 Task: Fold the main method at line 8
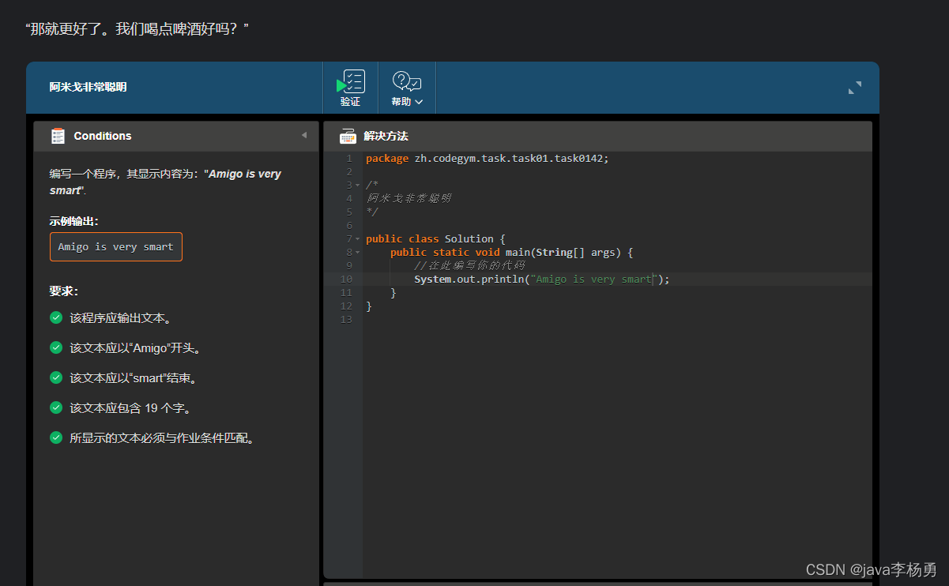tap(357, 253)
